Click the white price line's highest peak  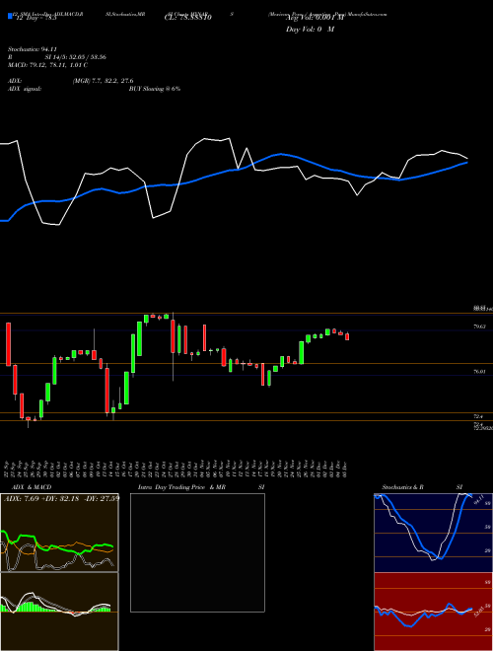(229, 139)
